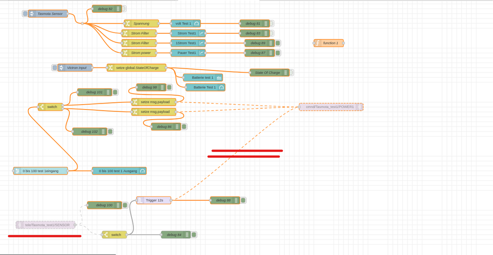Click the arrow icon on Tasmota Sensor node

coord(32,14)
